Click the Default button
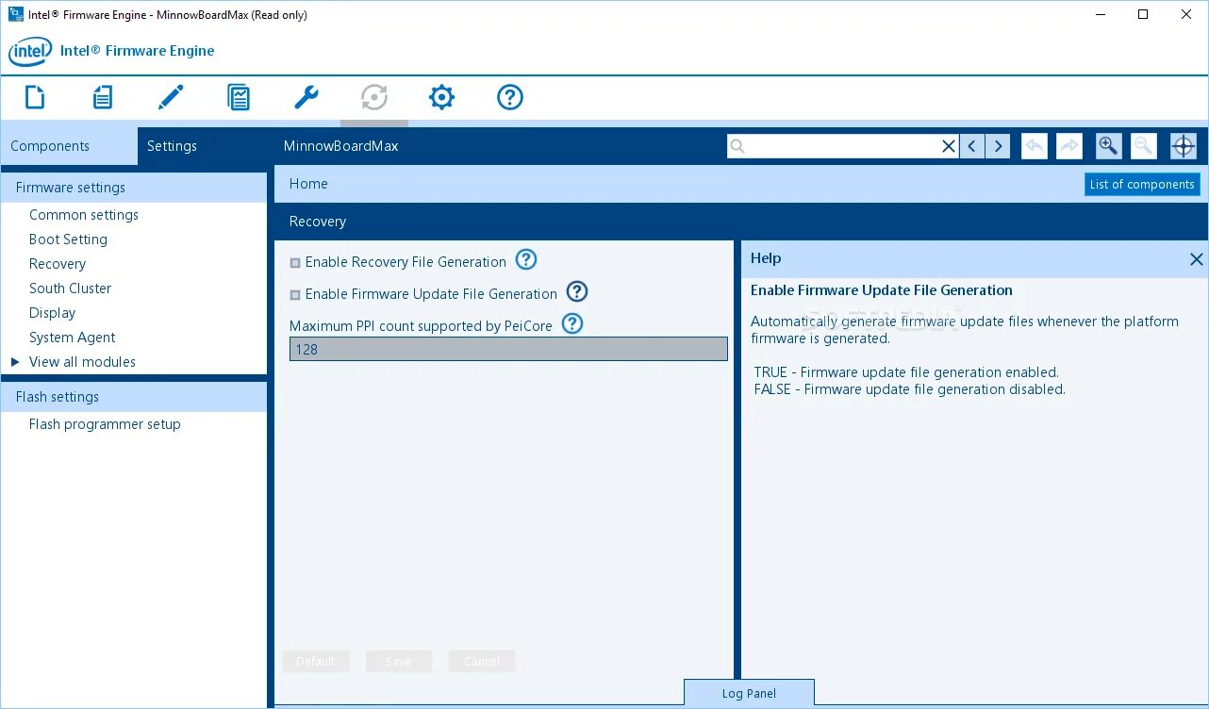 pos(316,661)
